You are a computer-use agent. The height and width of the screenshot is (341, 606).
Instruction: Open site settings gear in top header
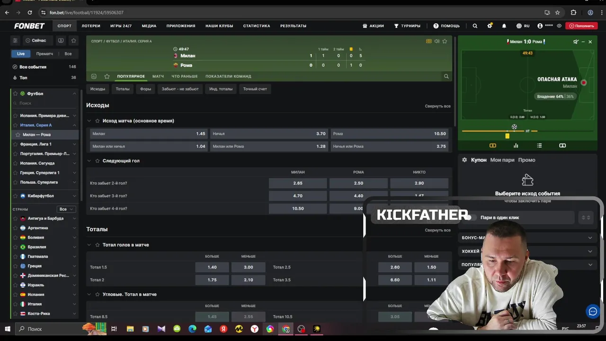click(490, 26)
